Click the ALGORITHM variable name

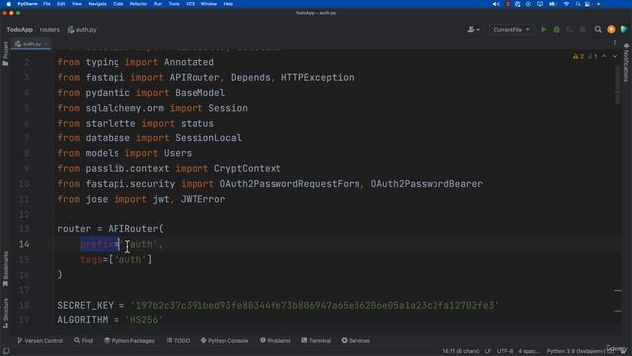[x=83, y=320]
